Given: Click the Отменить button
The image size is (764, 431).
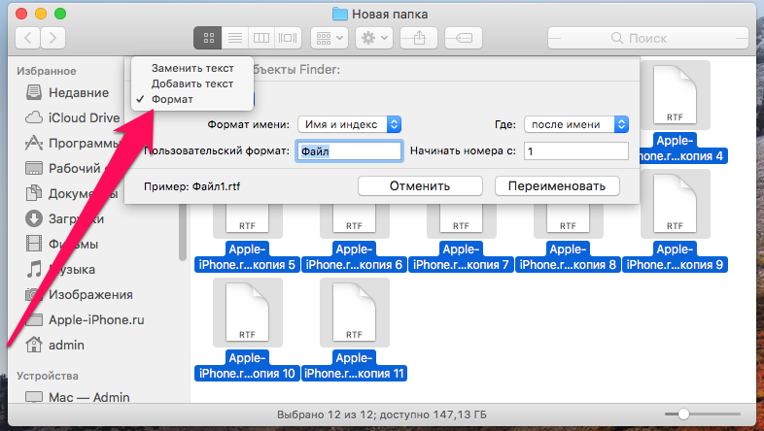Looking at the screenshot, I should pyautogui.click(x=420, y=186).
